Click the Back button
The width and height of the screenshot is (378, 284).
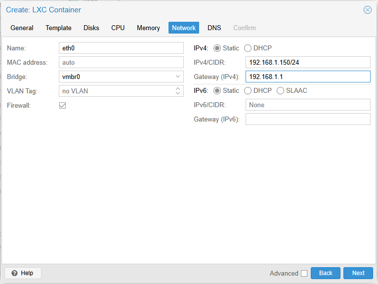coord(326,273)
